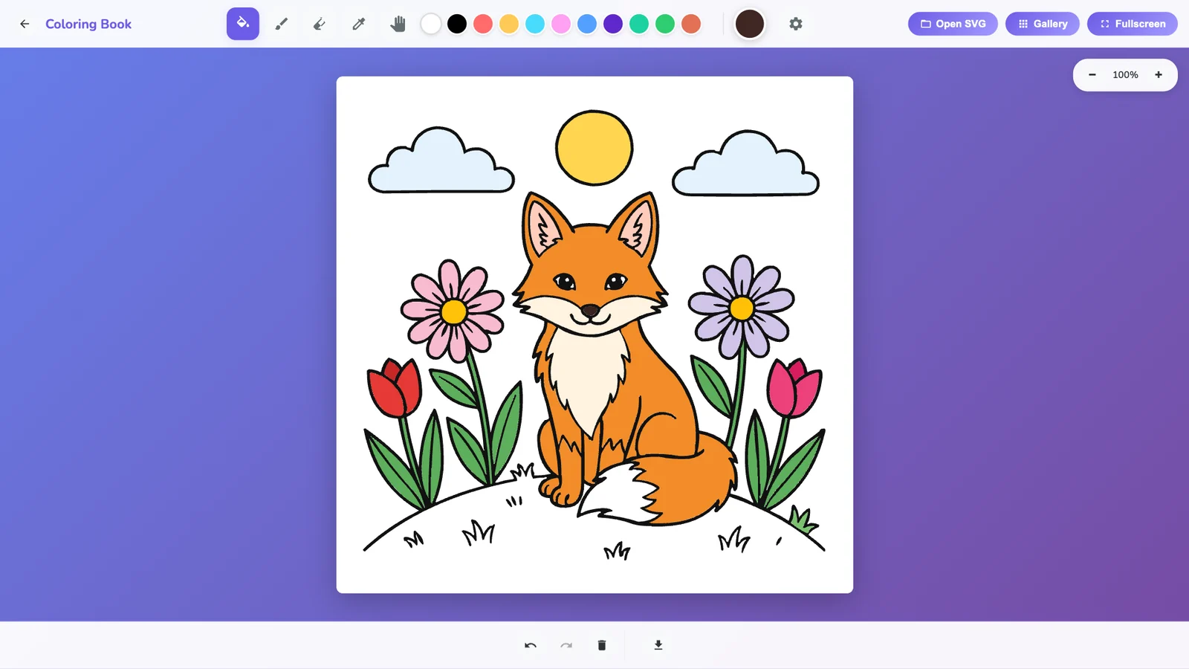1189x669 pixels.
Task: Click the 100% zoom level readout
Action: pos(1125,75)
